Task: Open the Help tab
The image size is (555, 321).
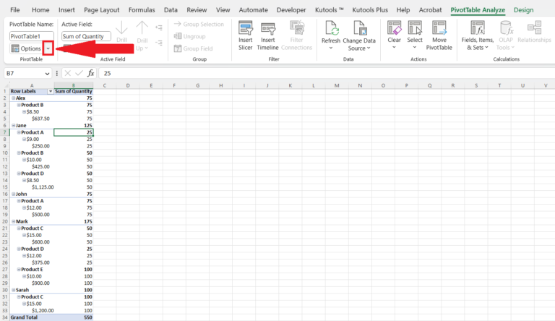Action: click(403, 10)
